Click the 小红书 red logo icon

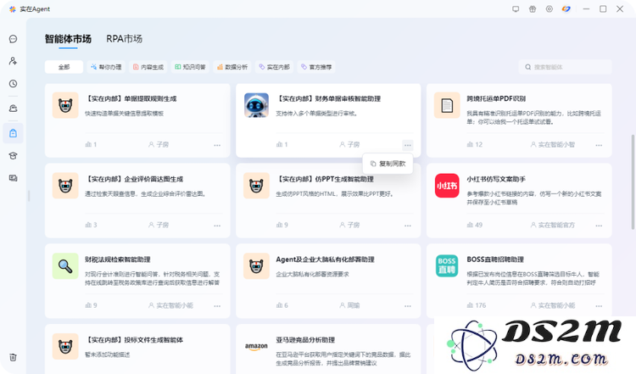(x=447, y=186)
